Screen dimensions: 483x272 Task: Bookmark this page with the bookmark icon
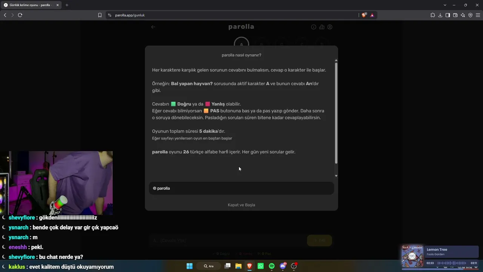pos(100,15)
